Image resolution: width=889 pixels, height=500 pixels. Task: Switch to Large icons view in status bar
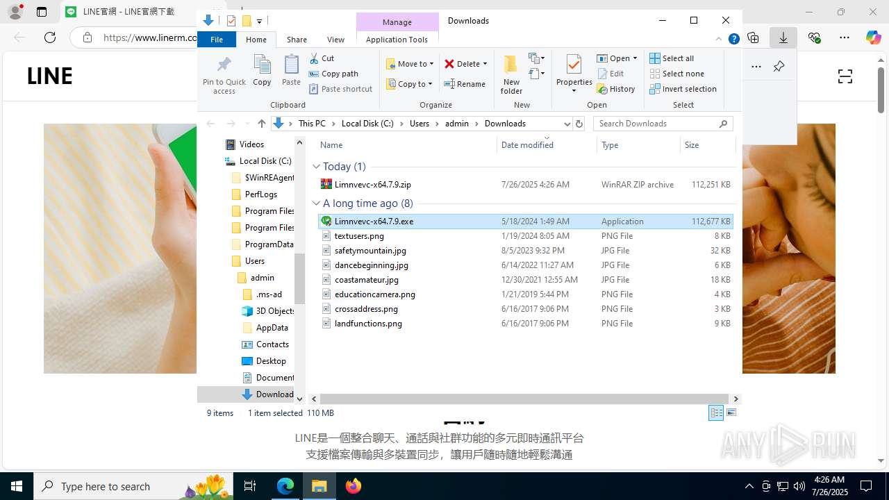point(731,412)
